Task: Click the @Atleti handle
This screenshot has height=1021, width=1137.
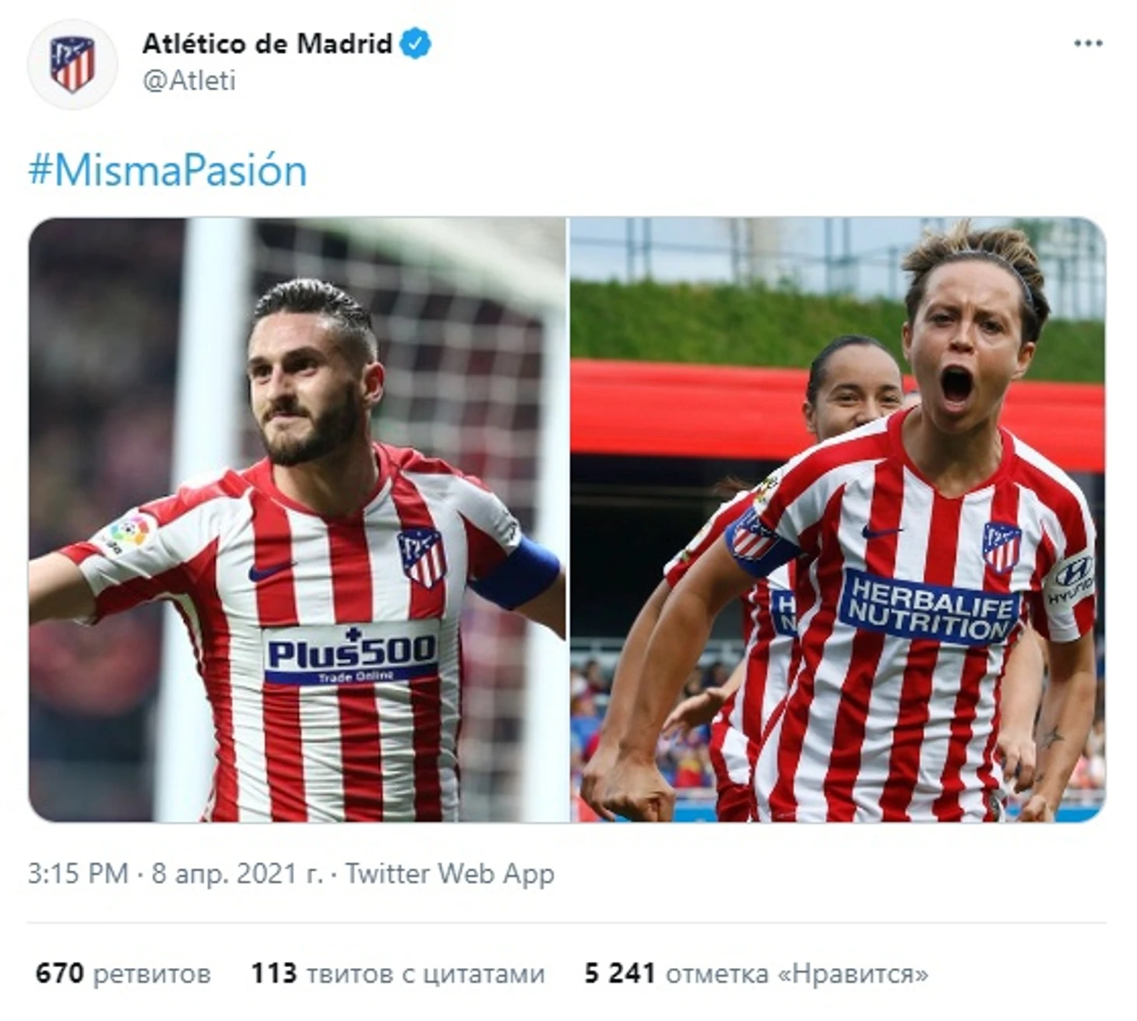Action: coord(189,80)
